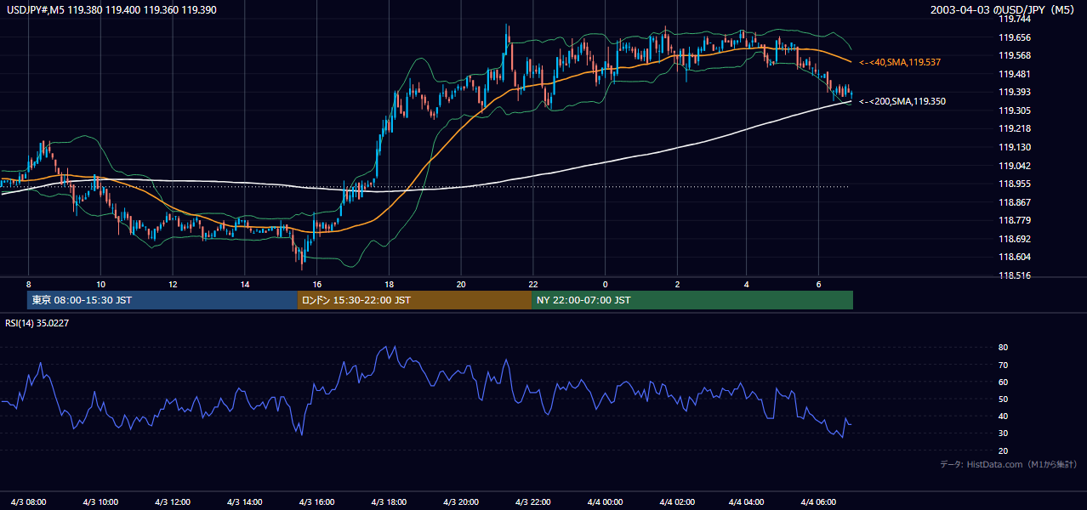Click hour label 8 under the price chart

click(28, 284)
